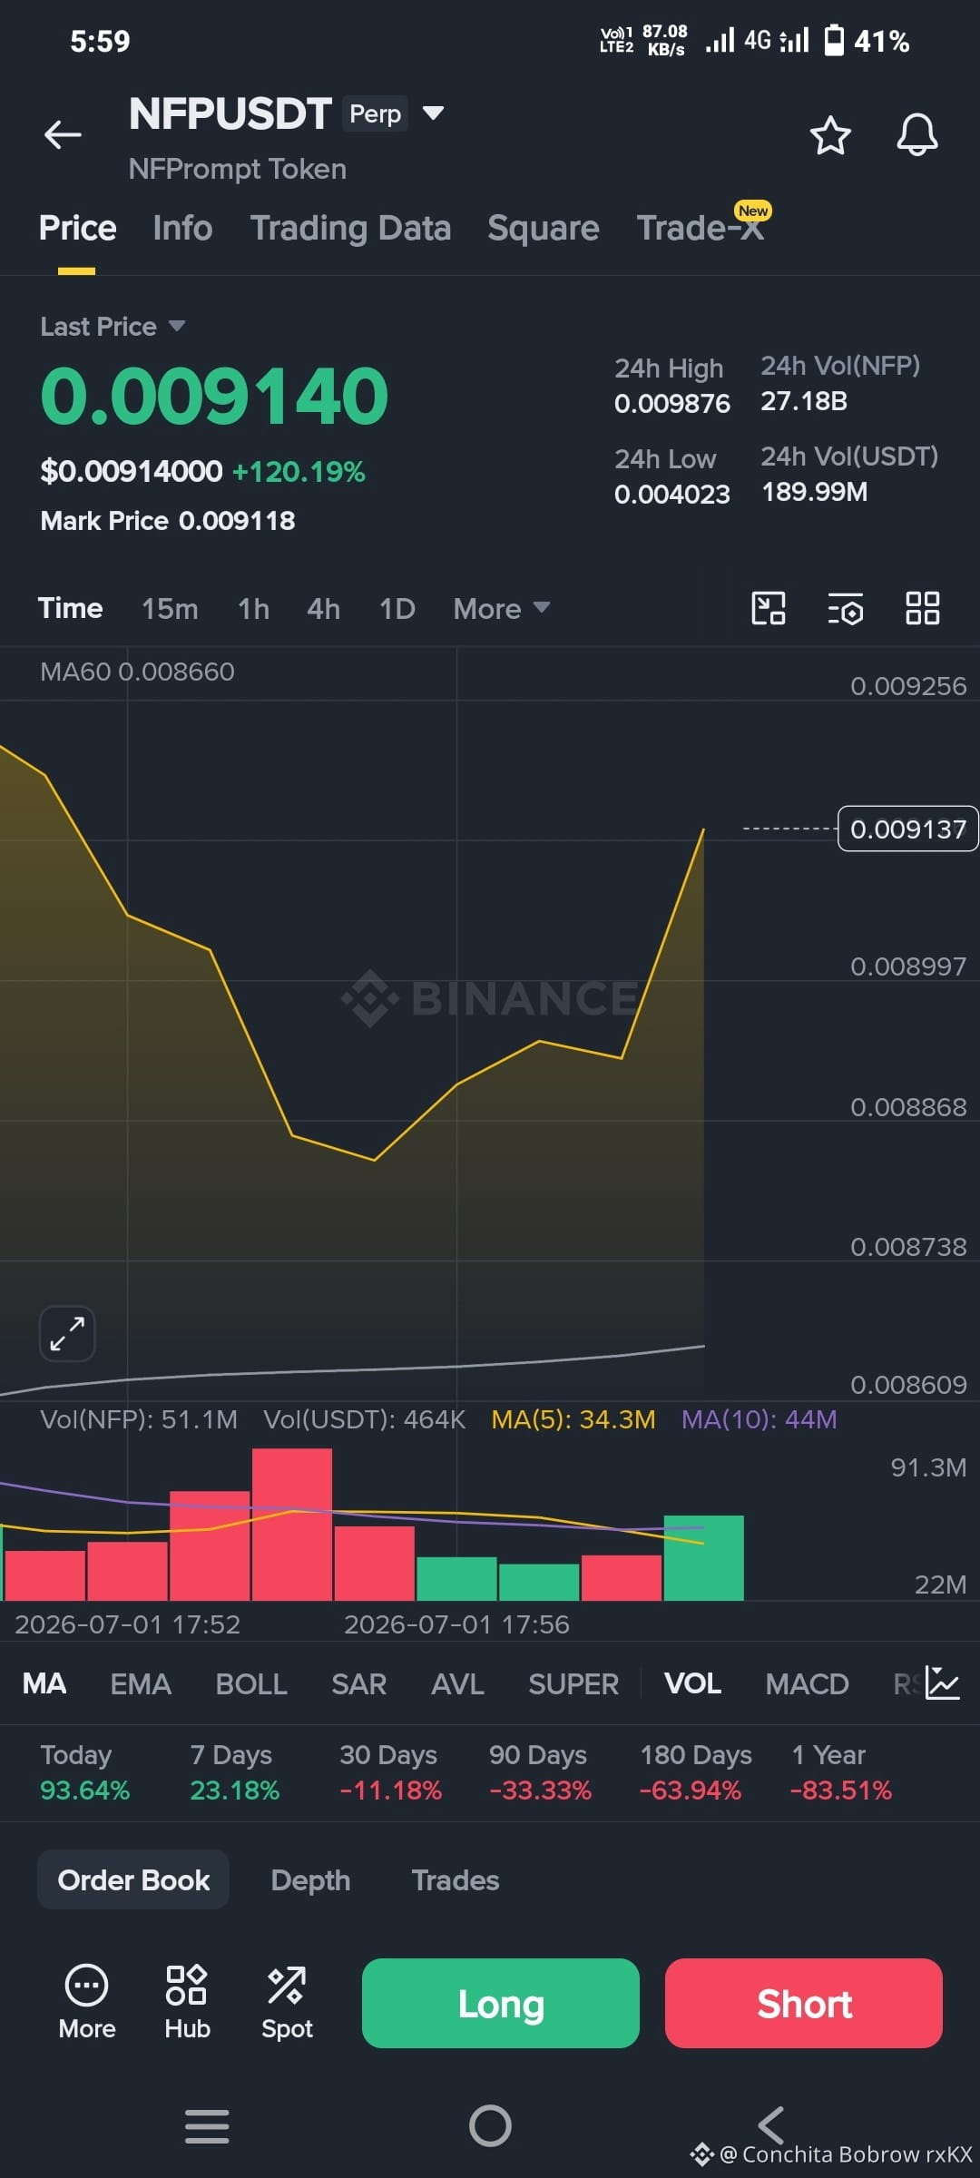Open the Order Book section
The height and width of the screenshot is (2178, 980).
[133, 1879]
